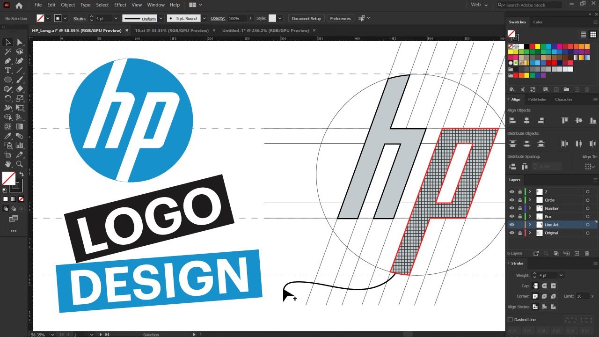Select the Pen tool
This screenshot has height=337, width=599.
click(8, 61)
